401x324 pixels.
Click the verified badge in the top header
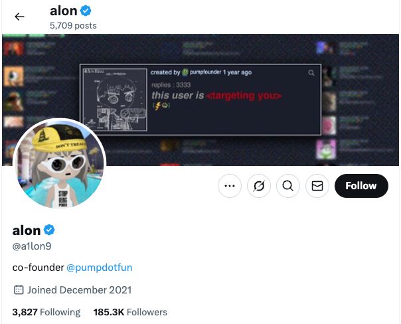click(86, 11)
